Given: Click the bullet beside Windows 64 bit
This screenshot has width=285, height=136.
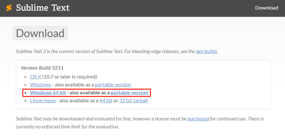Looking at the screenshot, I should coord(26,93).
